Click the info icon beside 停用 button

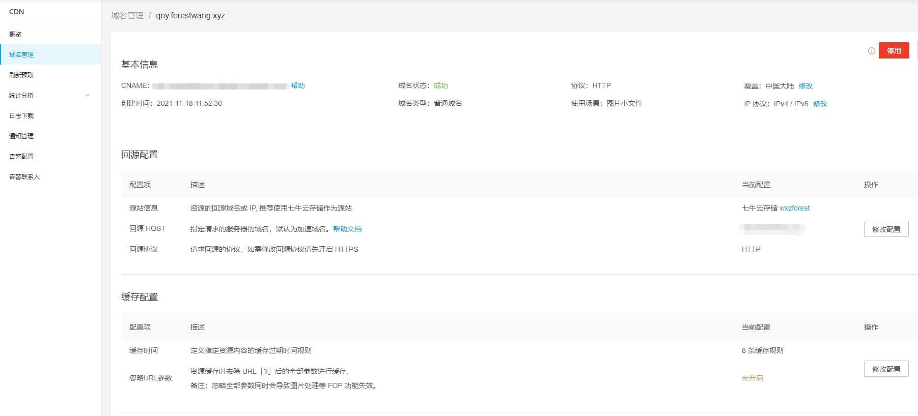pyautogui.click(x=871, y=51)
